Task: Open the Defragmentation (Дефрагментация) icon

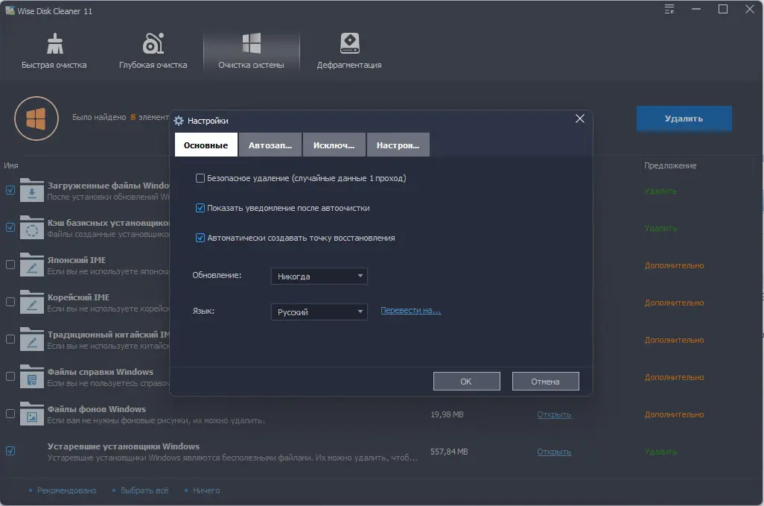Action: click(349, 43)
